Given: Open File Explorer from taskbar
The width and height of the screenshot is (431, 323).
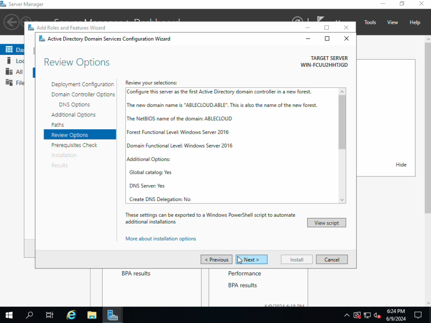Looking at the screenshot, I should pos(92,315).
